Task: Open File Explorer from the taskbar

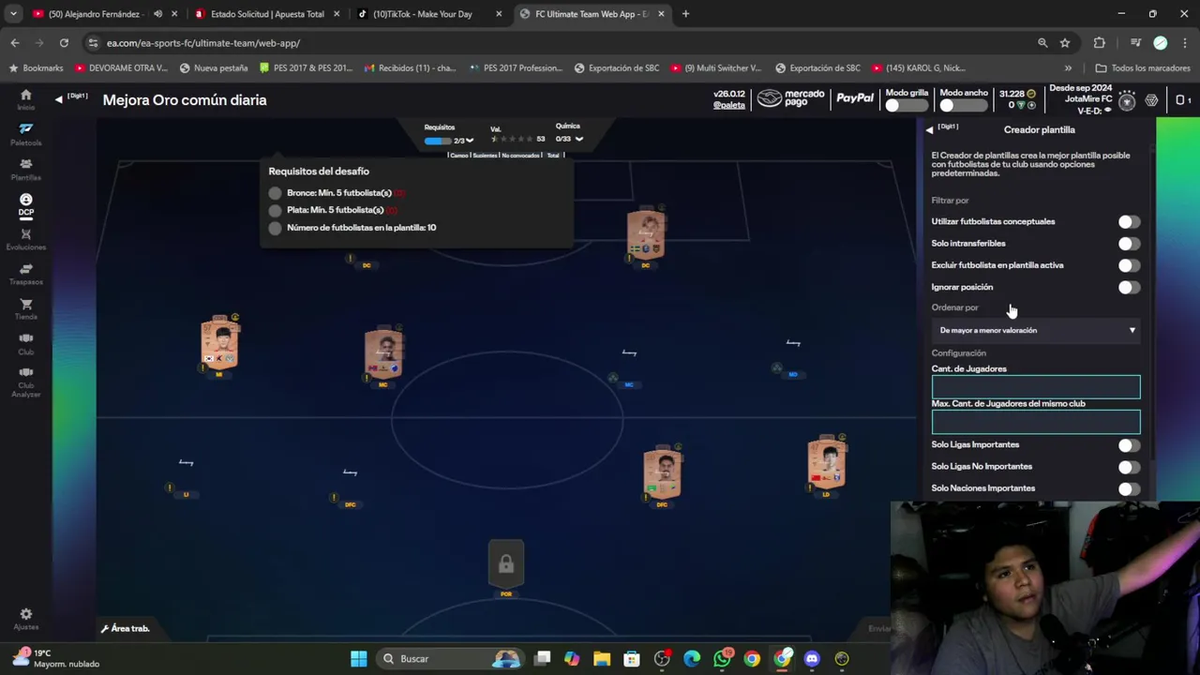Action: (x=602, y=659)
